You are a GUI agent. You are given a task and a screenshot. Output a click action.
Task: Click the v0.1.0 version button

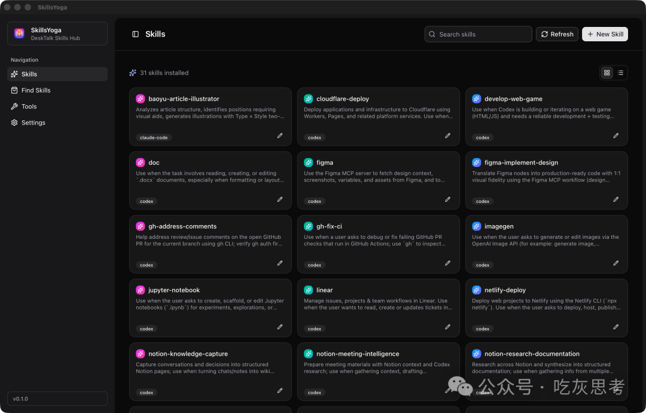pyautogui.click(x=57, y=399)
